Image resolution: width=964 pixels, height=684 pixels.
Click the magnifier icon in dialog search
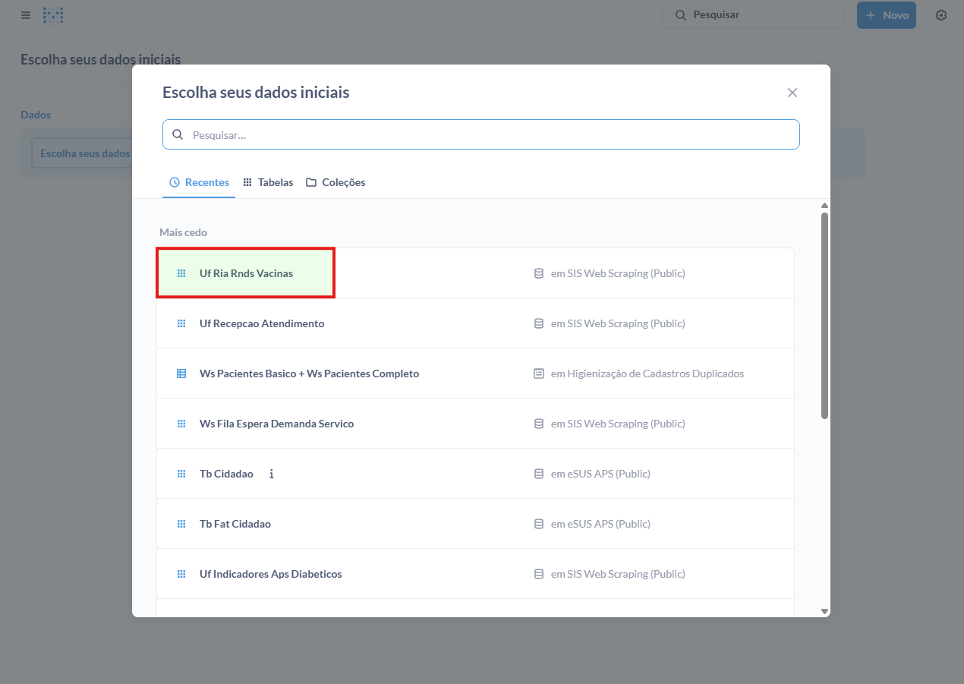pyautogui.click(x=178, y=134)
